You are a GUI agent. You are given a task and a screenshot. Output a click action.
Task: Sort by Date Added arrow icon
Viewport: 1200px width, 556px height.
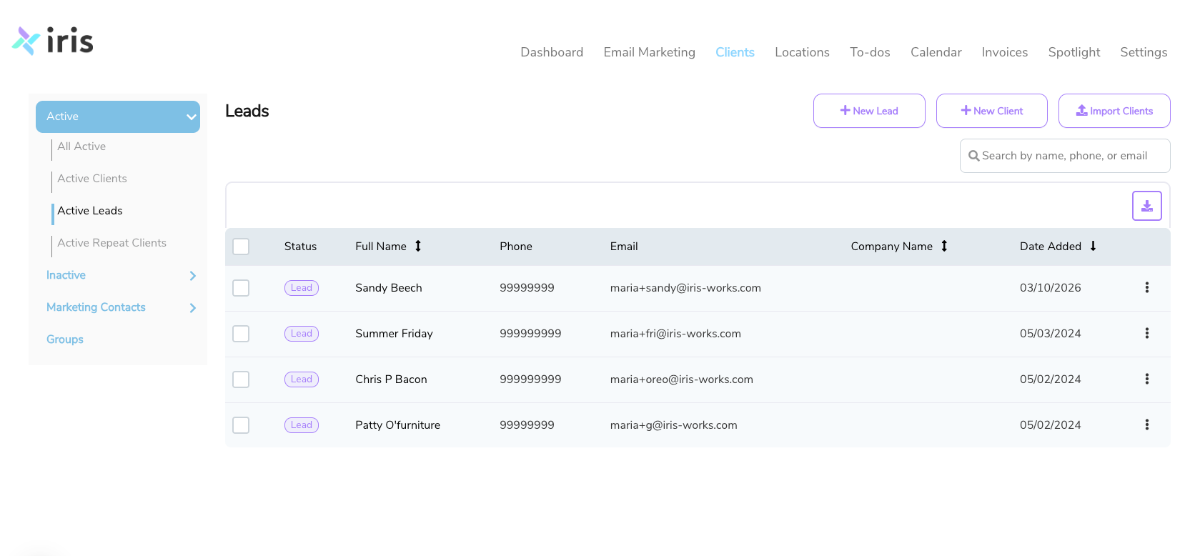(1093, 246)
